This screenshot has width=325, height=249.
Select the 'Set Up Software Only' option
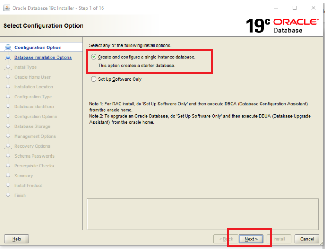point(94,79)
